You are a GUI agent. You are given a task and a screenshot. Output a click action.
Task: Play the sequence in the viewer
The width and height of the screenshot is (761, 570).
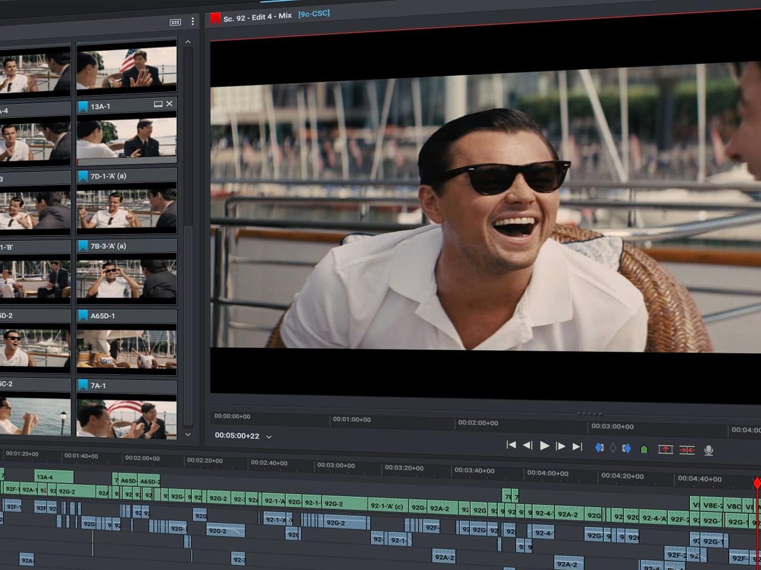pos(544,445)
